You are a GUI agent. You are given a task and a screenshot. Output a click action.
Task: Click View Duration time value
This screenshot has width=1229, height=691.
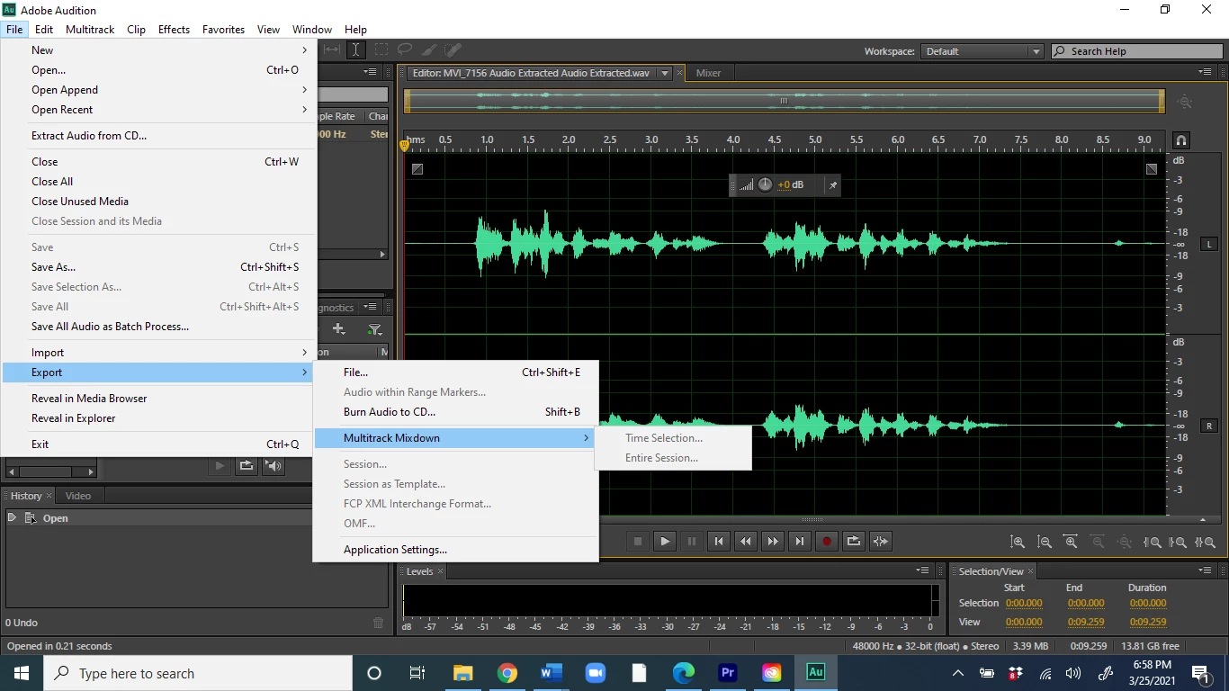pos(1147,622)
